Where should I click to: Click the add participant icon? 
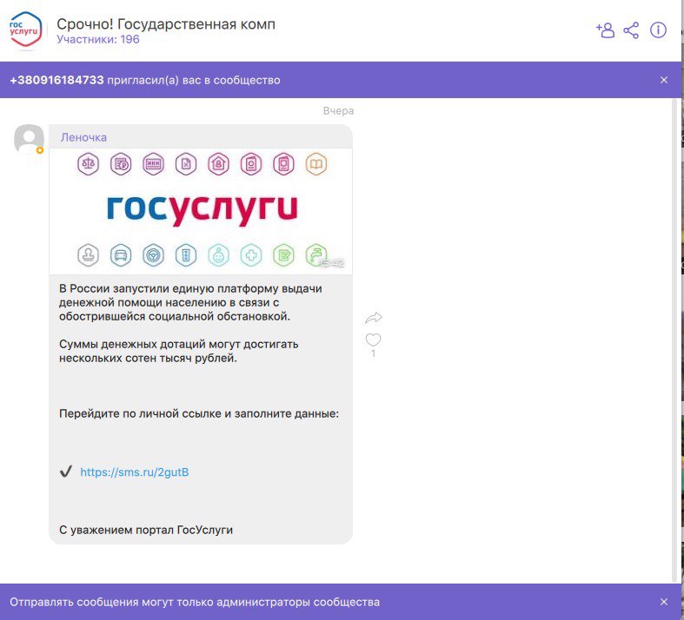(x=605, y=30)
